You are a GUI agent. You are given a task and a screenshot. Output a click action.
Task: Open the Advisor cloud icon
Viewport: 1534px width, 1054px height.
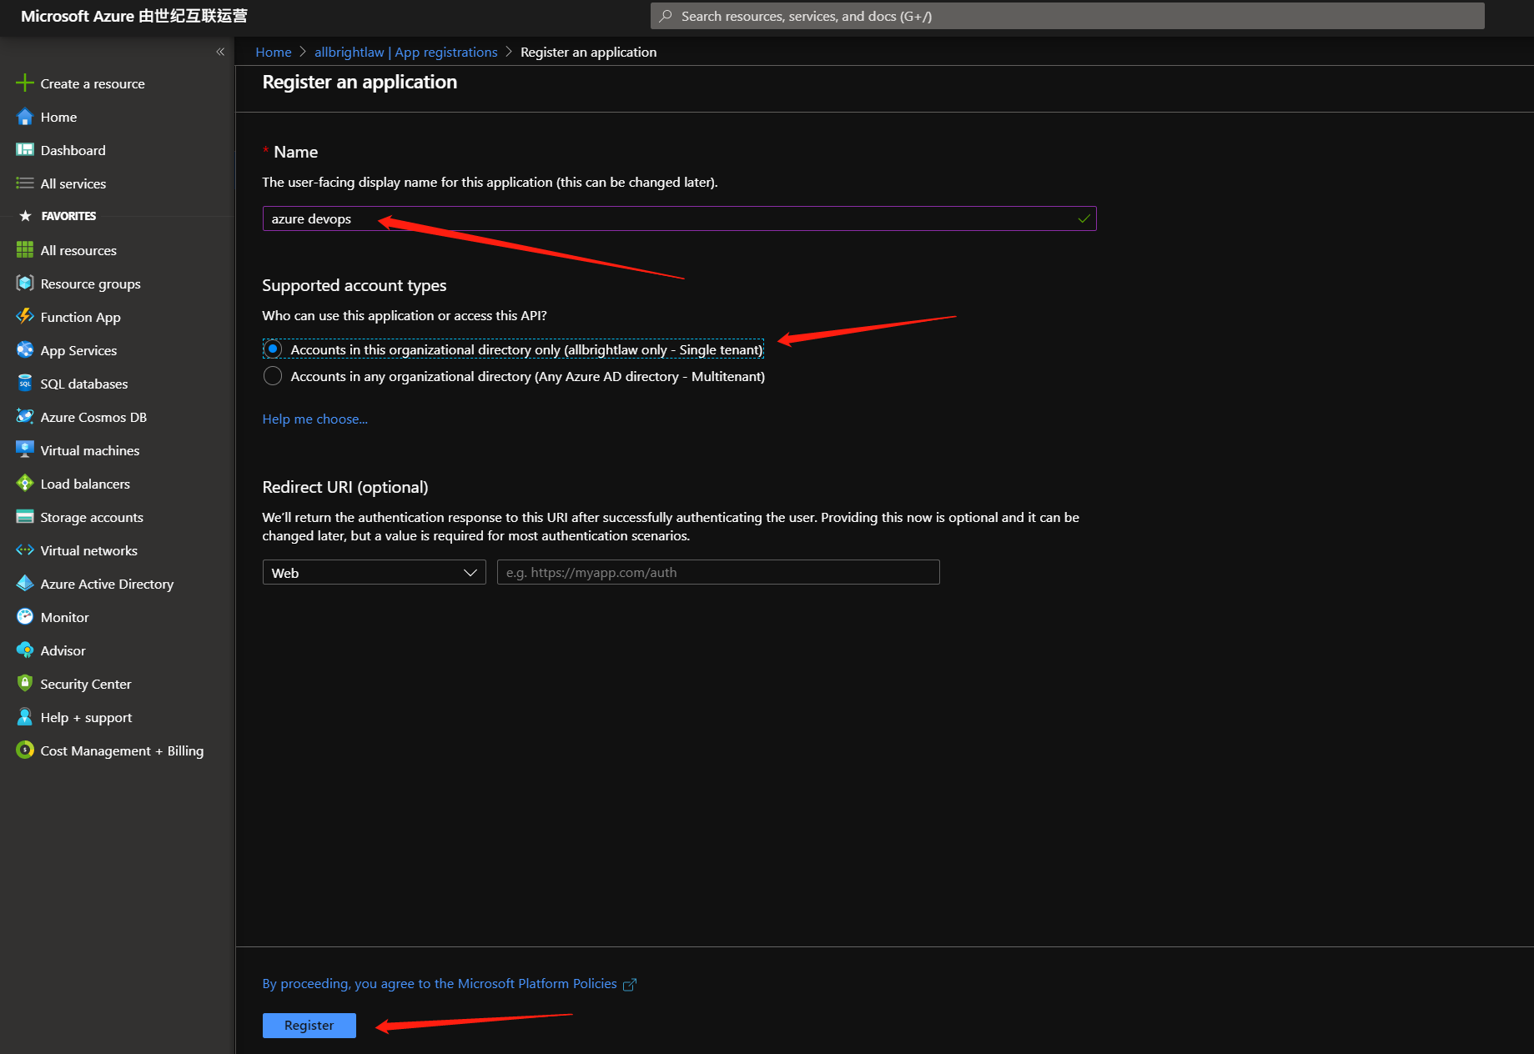(x=25, y=650)
